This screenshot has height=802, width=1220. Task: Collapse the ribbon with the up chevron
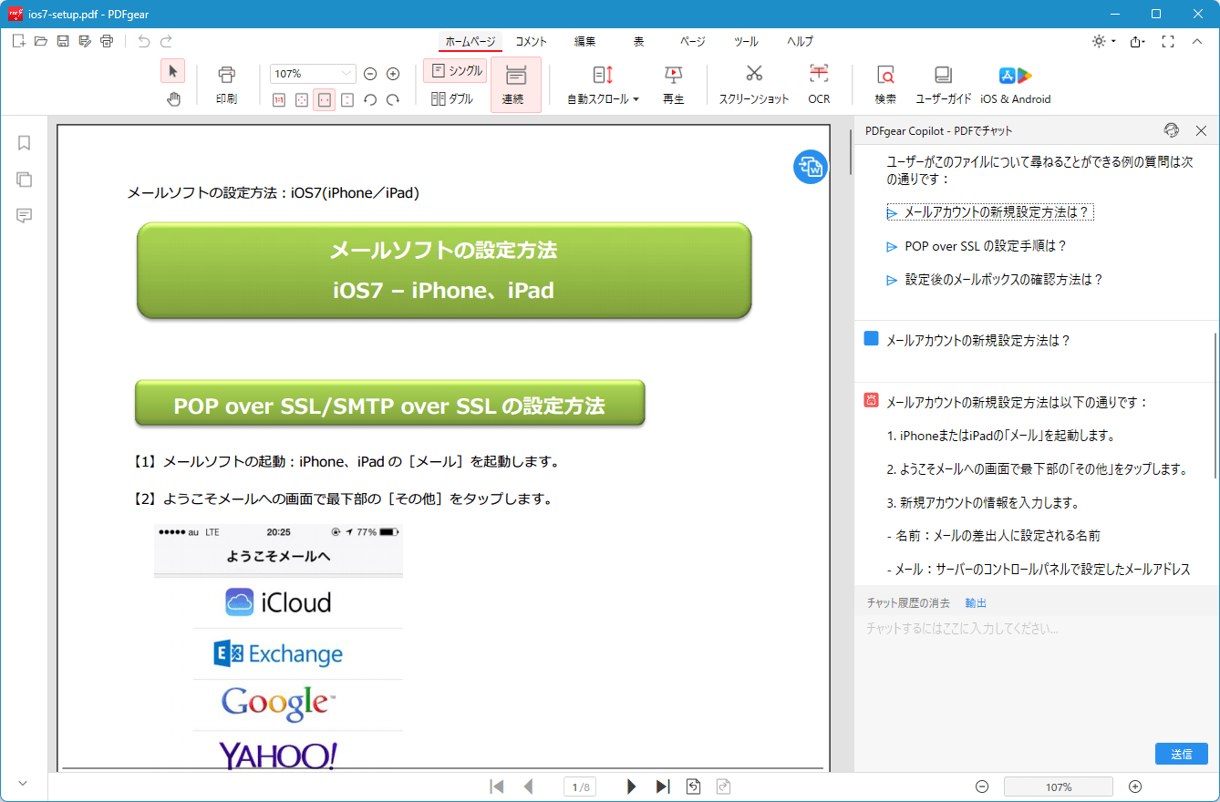pyautogui.click(x=1197, y=41)
